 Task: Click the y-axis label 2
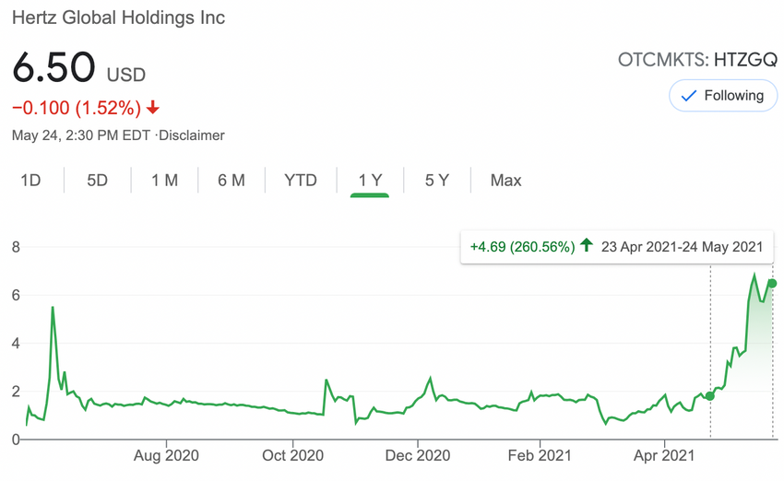point(16,392)
